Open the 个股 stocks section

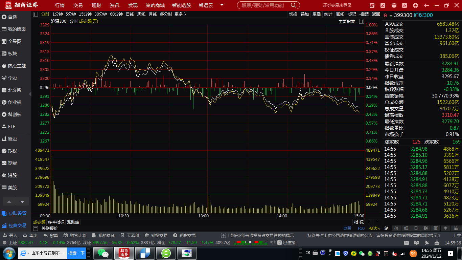(9, 78)
